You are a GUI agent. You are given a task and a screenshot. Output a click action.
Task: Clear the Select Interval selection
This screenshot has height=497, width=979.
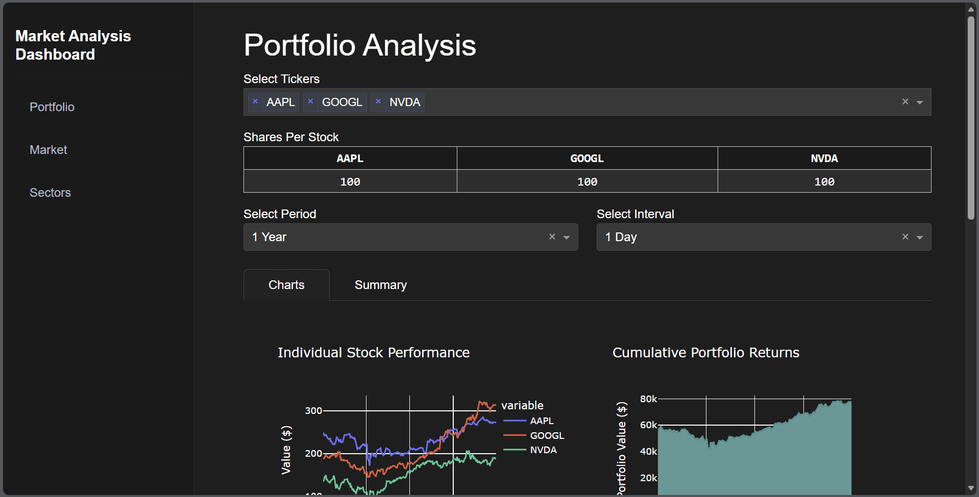pyautogui.click(x=905, y=237)
